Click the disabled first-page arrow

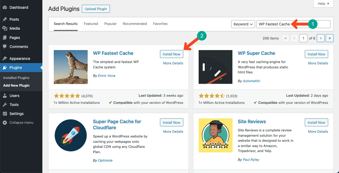(x=285, y=38)
